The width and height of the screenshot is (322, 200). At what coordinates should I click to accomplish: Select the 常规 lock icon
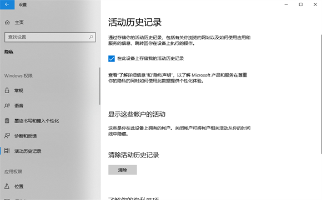[x=7, y=90]
